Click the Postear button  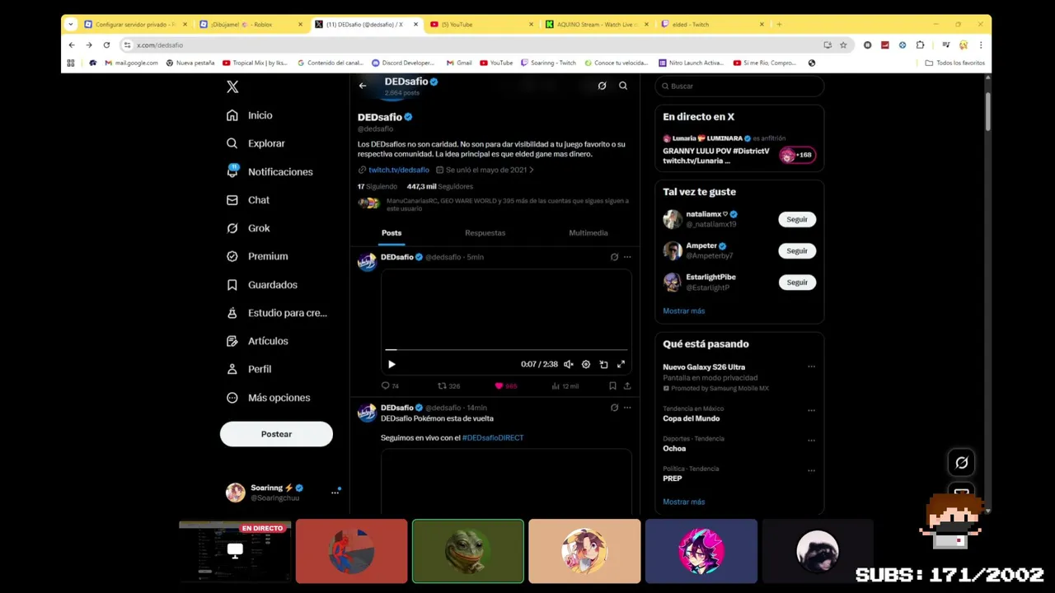(276, 434)
